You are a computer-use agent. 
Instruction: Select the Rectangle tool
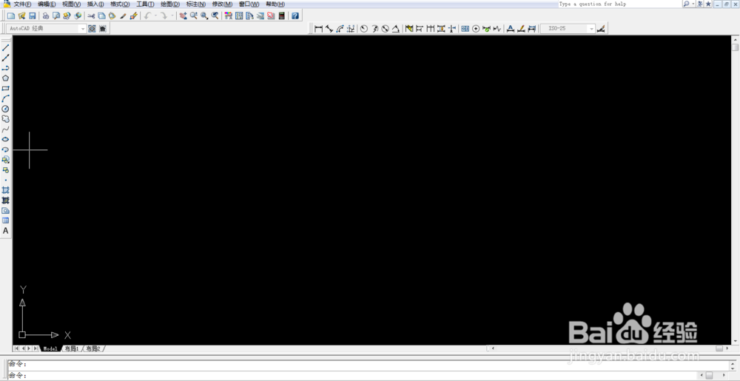(6, 88)
